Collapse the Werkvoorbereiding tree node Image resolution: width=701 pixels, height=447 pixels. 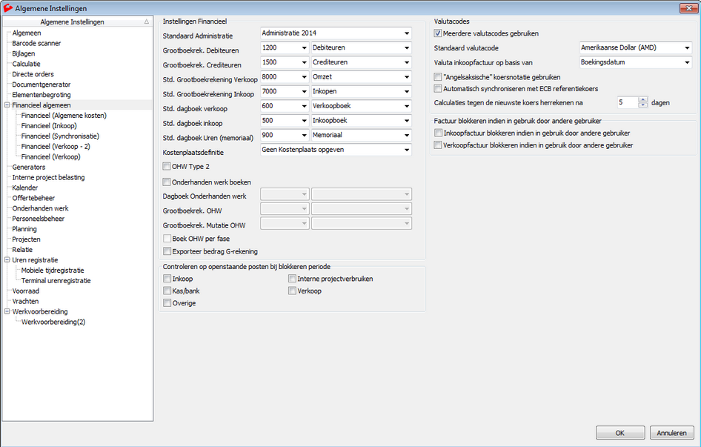(x=7, y=311)
